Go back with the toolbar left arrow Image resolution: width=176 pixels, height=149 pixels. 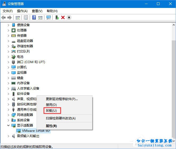coord(3,17)
